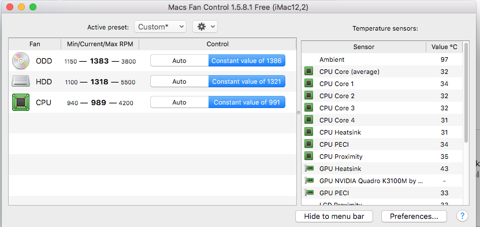Open the help question mark icon
480x227 pixels.
coord(462,216)
